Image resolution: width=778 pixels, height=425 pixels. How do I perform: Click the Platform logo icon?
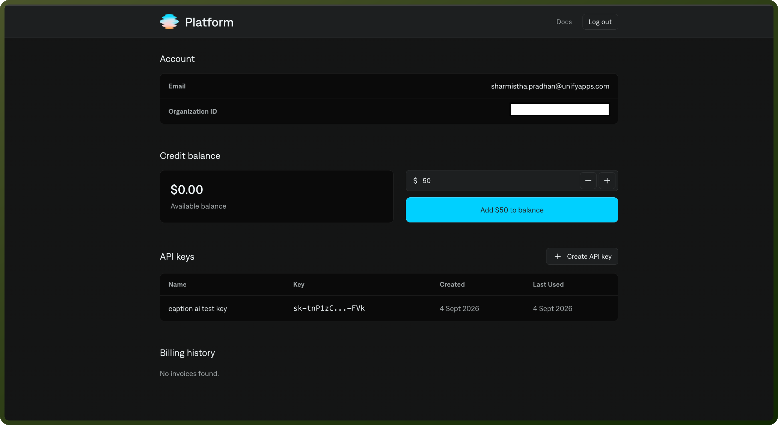[169, 22]
